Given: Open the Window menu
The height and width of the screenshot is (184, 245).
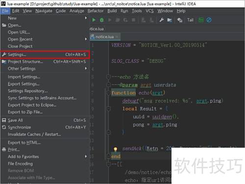Looking at the screenshot, I should pyautogui.click(x=165, y=11).
